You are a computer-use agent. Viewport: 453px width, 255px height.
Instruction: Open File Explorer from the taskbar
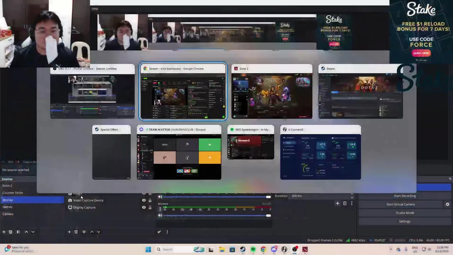(222, 249)
